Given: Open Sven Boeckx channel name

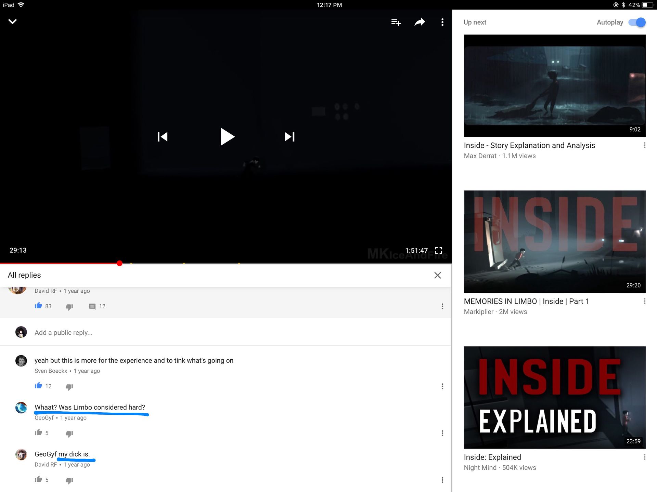Looking at the screenshot, I should point(51,371).
